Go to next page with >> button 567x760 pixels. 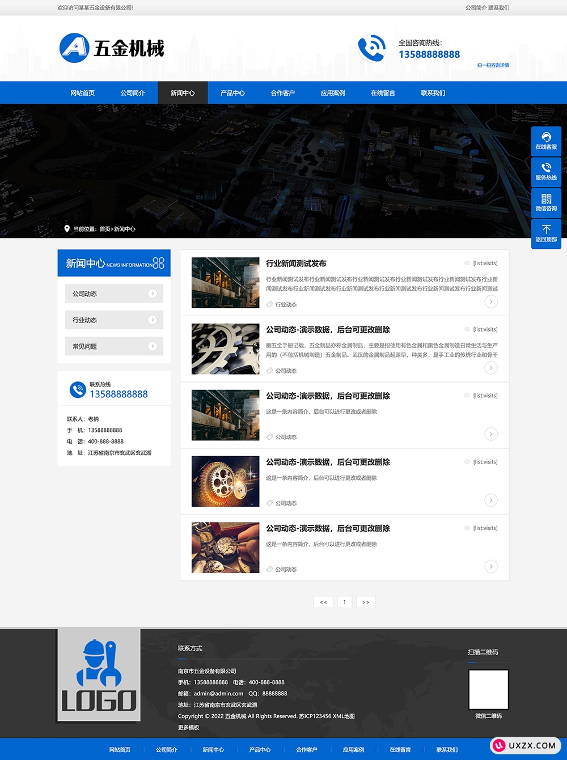tap(366, 602)
